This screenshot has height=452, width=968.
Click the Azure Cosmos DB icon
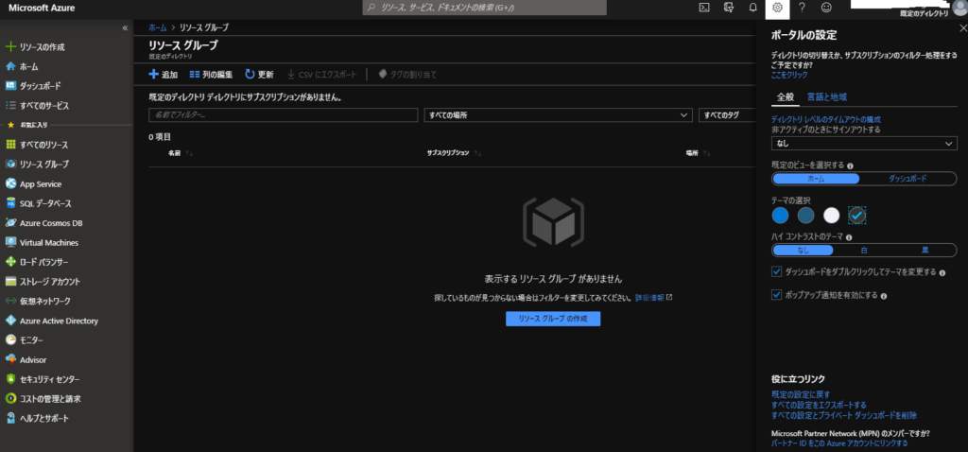coord(10,223)
